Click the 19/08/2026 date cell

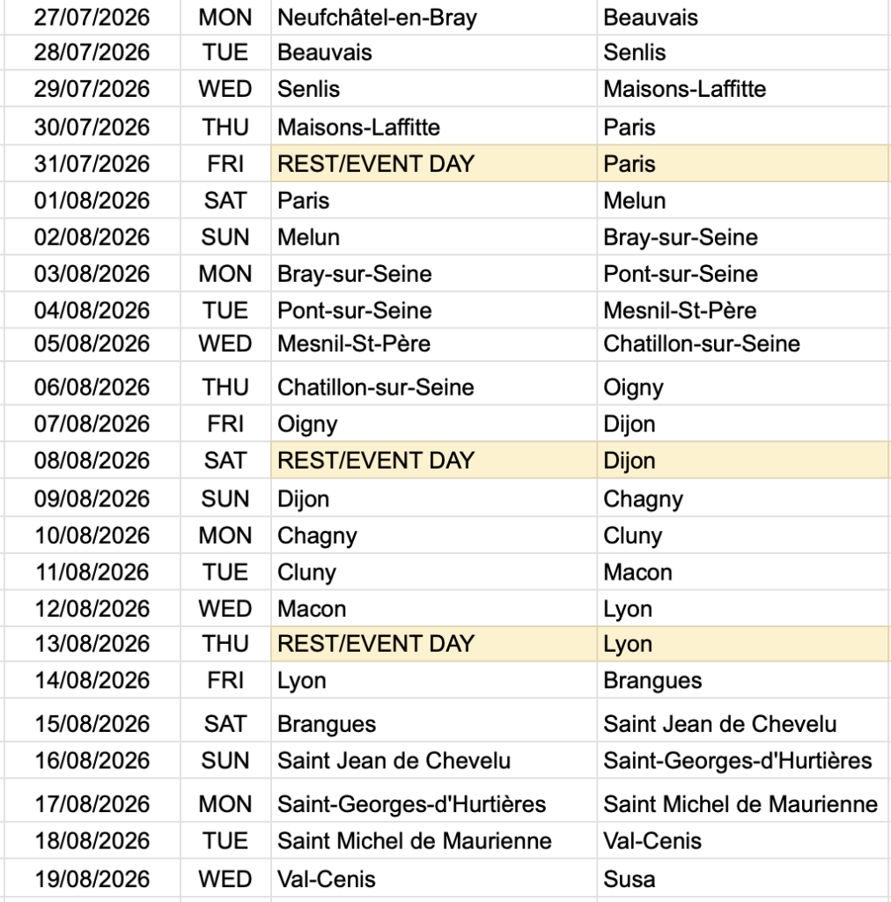pyautogui.click(x=92, y=879)
